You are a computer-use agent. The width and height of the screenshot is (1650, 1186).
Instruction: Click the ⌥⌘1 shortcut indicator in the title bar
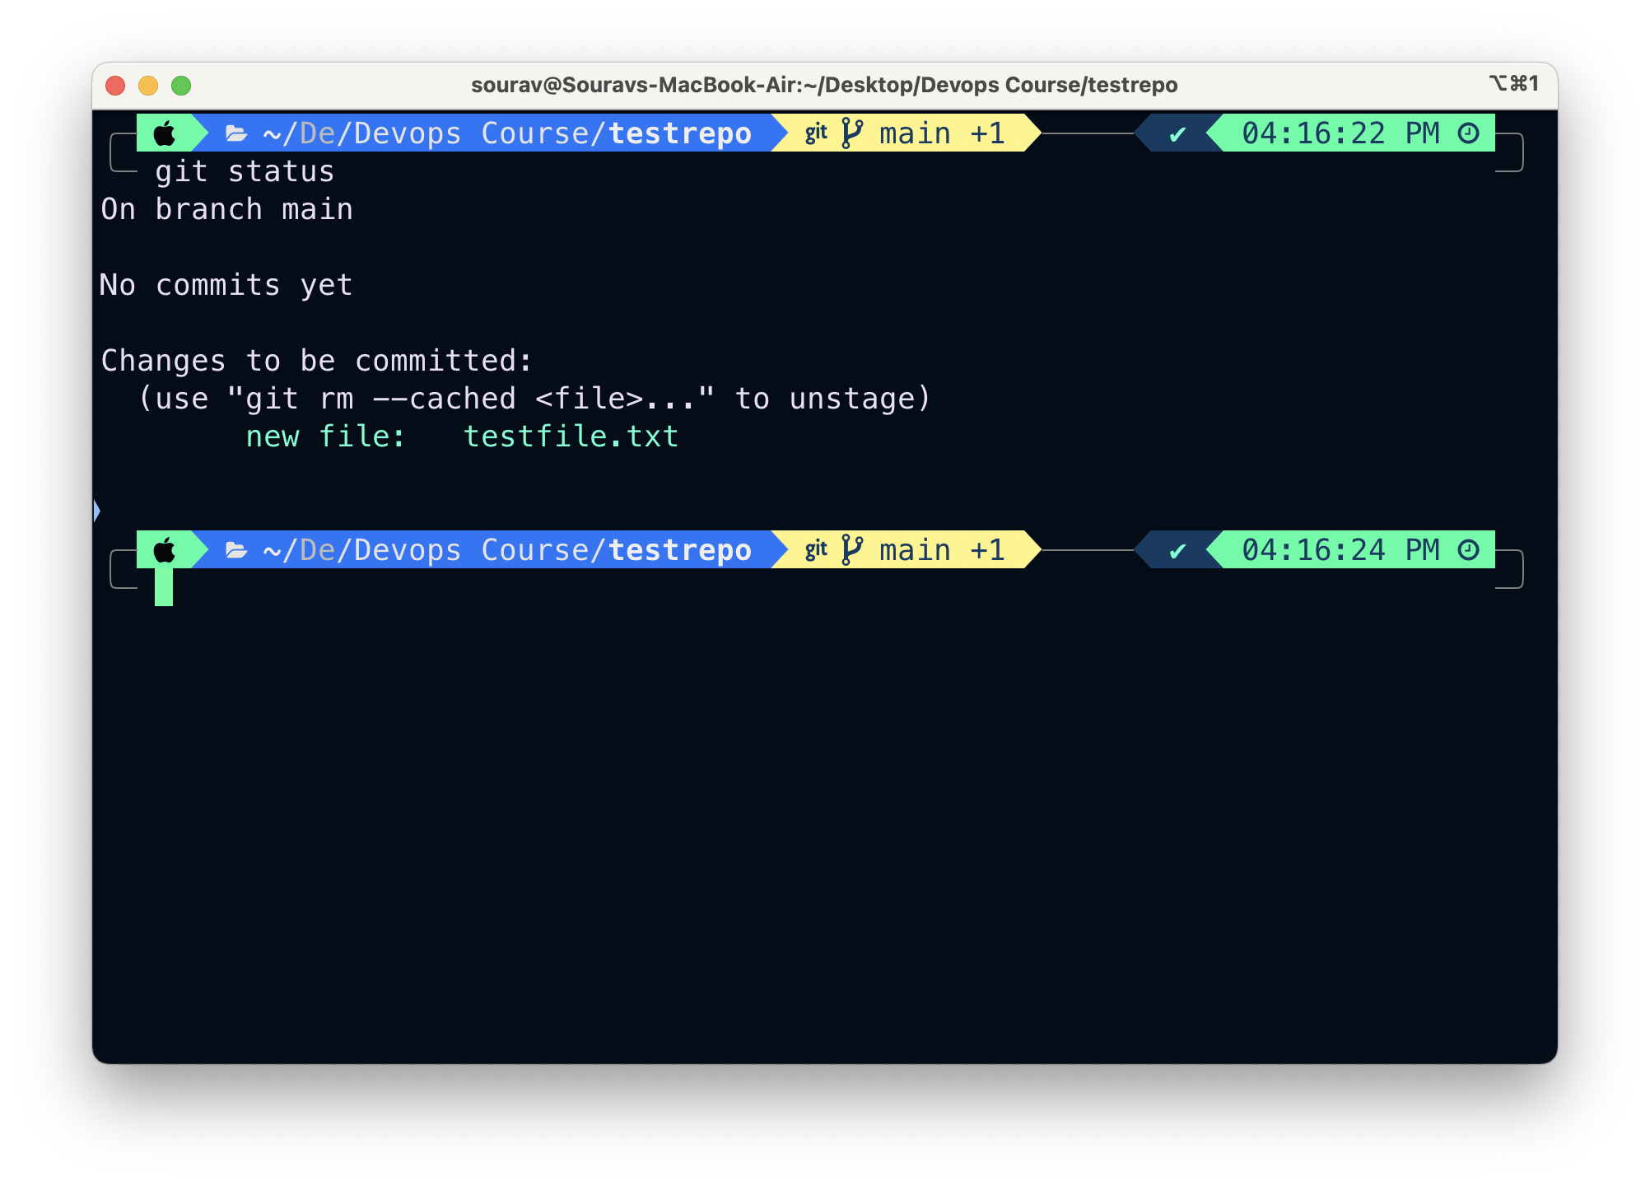(x=1513, y=83)
